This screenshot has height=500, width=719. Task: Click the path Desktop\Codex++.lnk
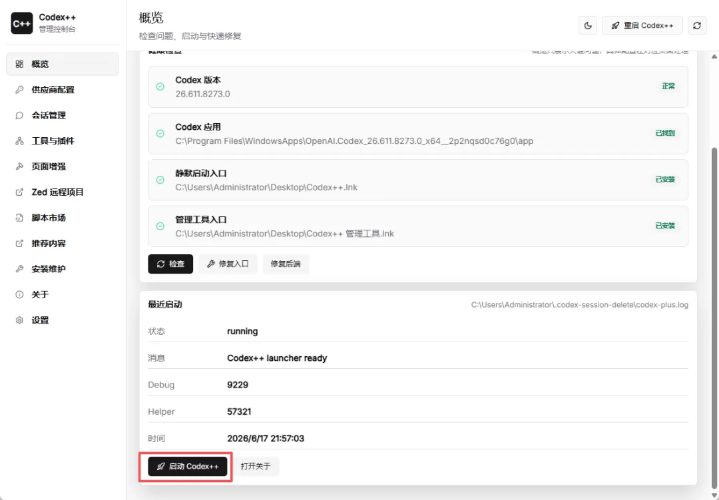(x=266, y=187)
